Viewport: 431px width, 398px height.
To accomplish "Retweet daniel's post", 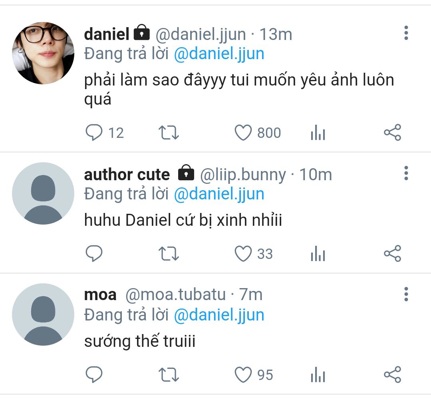I will pos(169,133).
